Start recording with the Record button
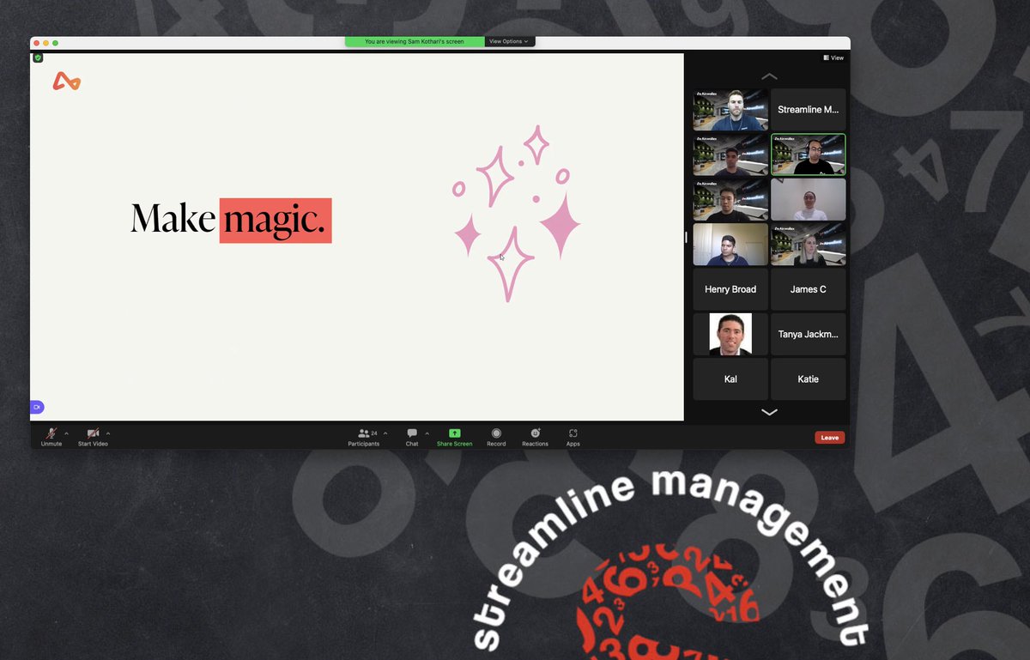Image resolution: width=1030 pixels, height=660 pixels. point(496,437)
